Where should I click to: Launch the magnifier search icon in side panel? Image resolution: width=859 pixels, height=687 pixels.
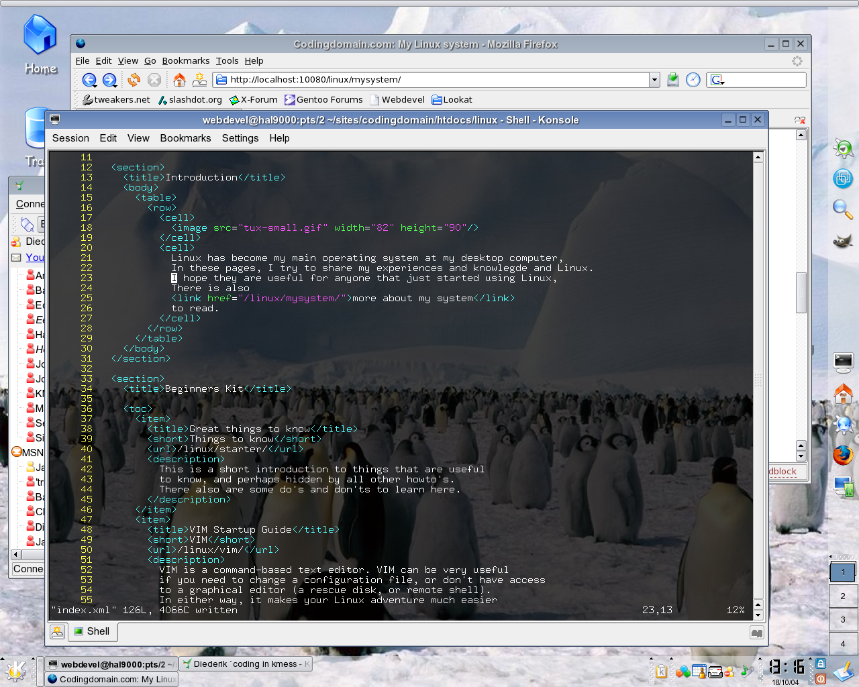click(x=843, y=209)
